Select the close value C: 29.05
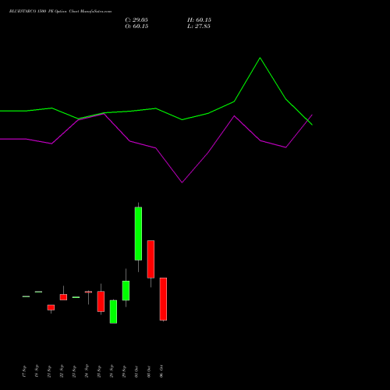The image size is (390, 390). pyautogui.click(x=136, y=20)
